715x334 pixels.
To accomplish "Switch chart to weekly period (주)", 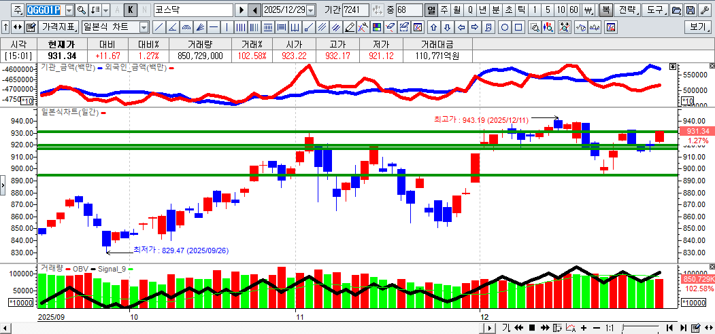I will (444, 10).
